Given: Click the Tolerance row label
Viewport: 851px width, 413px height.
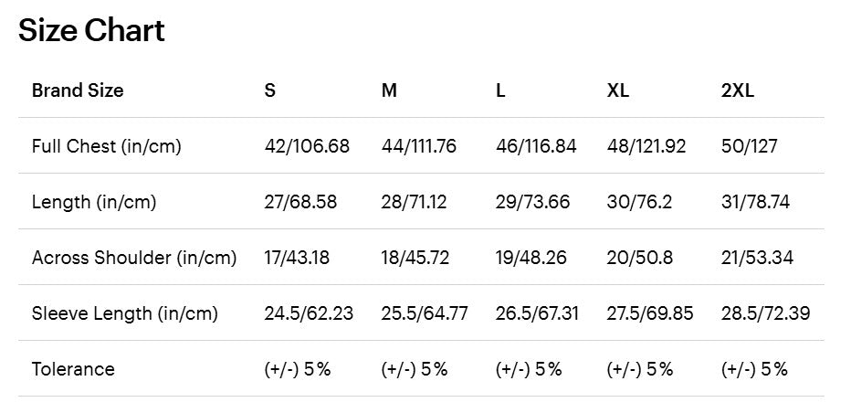Looking at the screenshot, I should tap(73, 369).
